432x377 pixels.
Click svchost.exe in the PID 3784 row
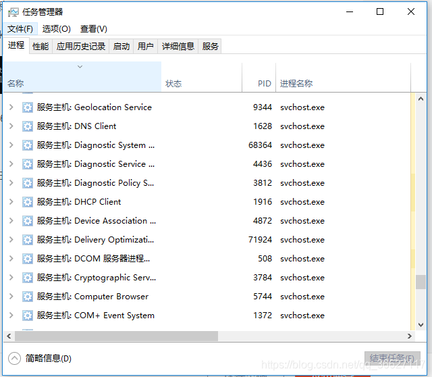302,278
